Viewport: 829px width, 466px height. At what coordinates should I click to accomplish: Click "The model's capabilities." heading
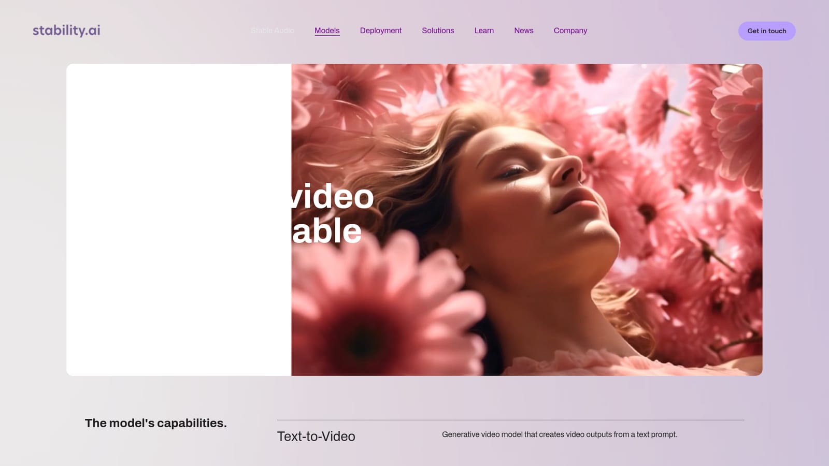pyautogui.click(x=156, y=423)
